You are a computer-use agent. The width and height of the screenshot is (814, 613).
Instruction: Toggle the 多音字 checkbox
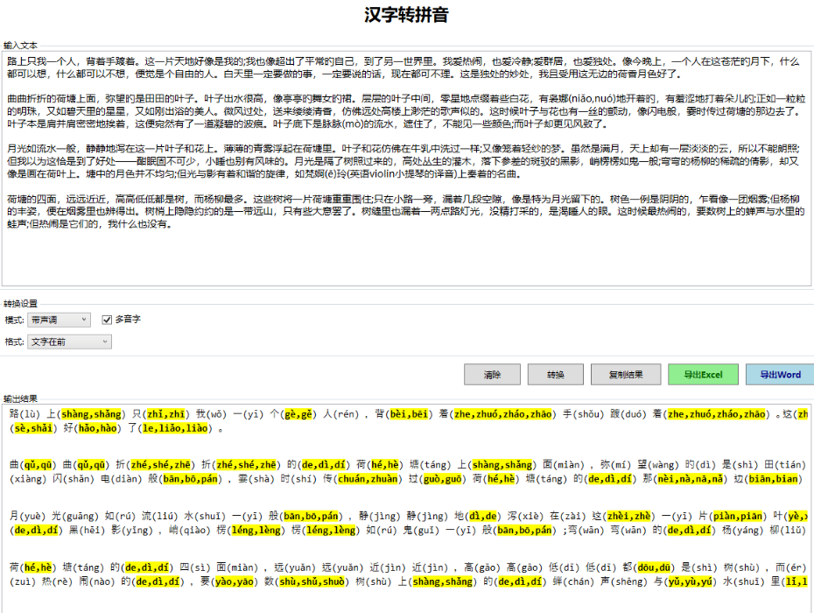click(x=108, y=321)
